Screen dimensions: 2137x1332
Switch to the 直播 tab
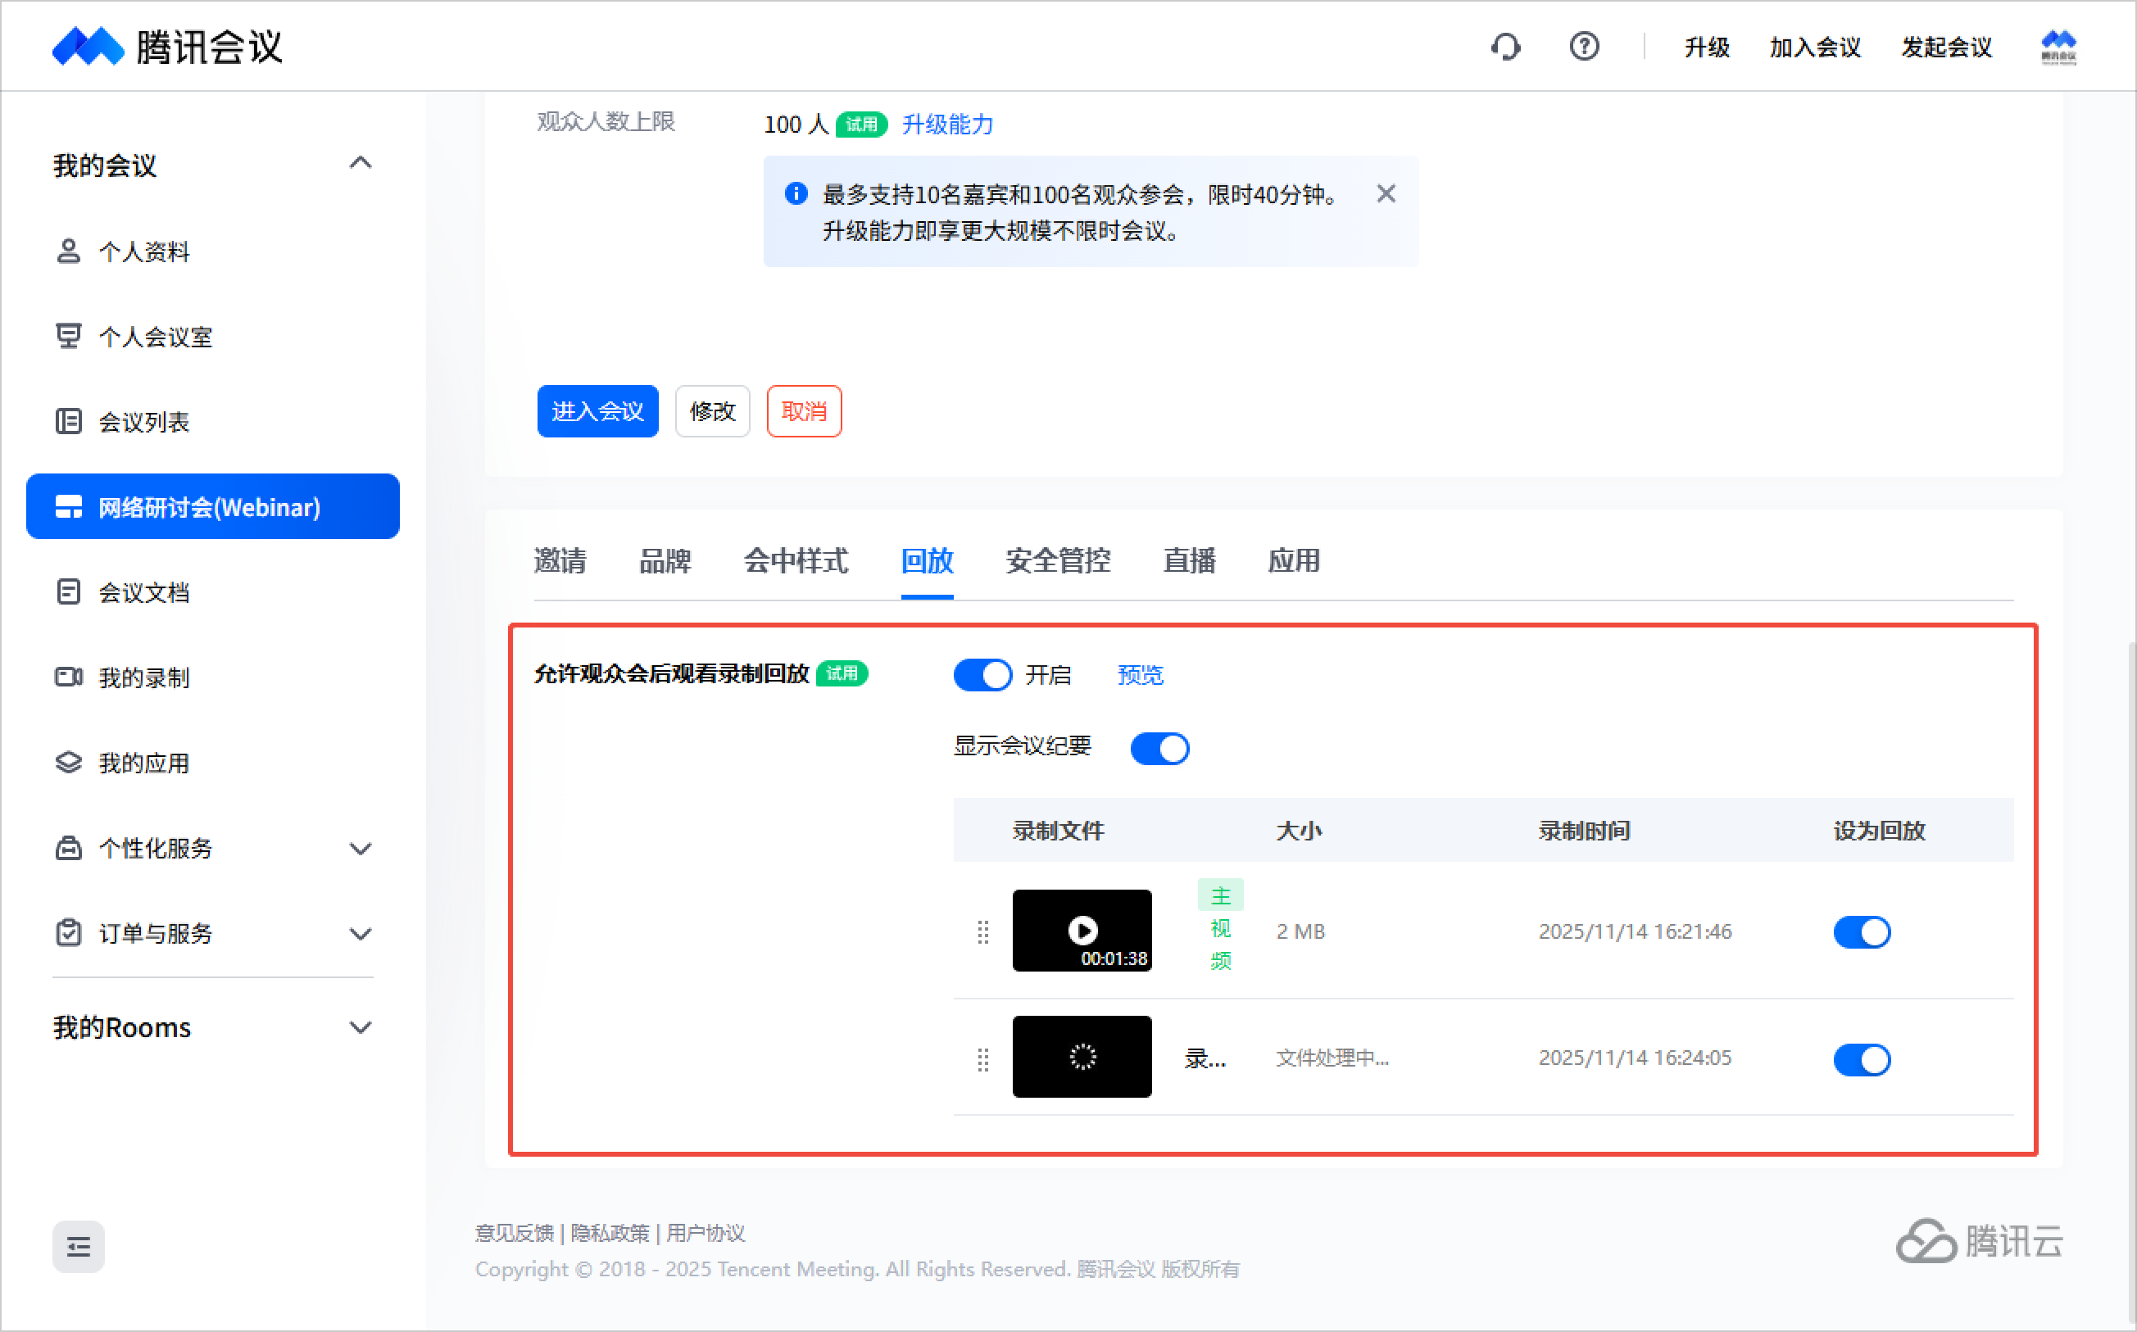[x=1189, y=560]
